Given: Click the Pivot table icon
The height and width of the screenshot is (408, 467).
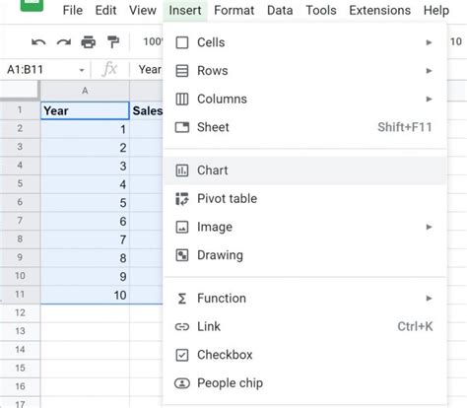Looking at the screenshot, I should [182, 199].
